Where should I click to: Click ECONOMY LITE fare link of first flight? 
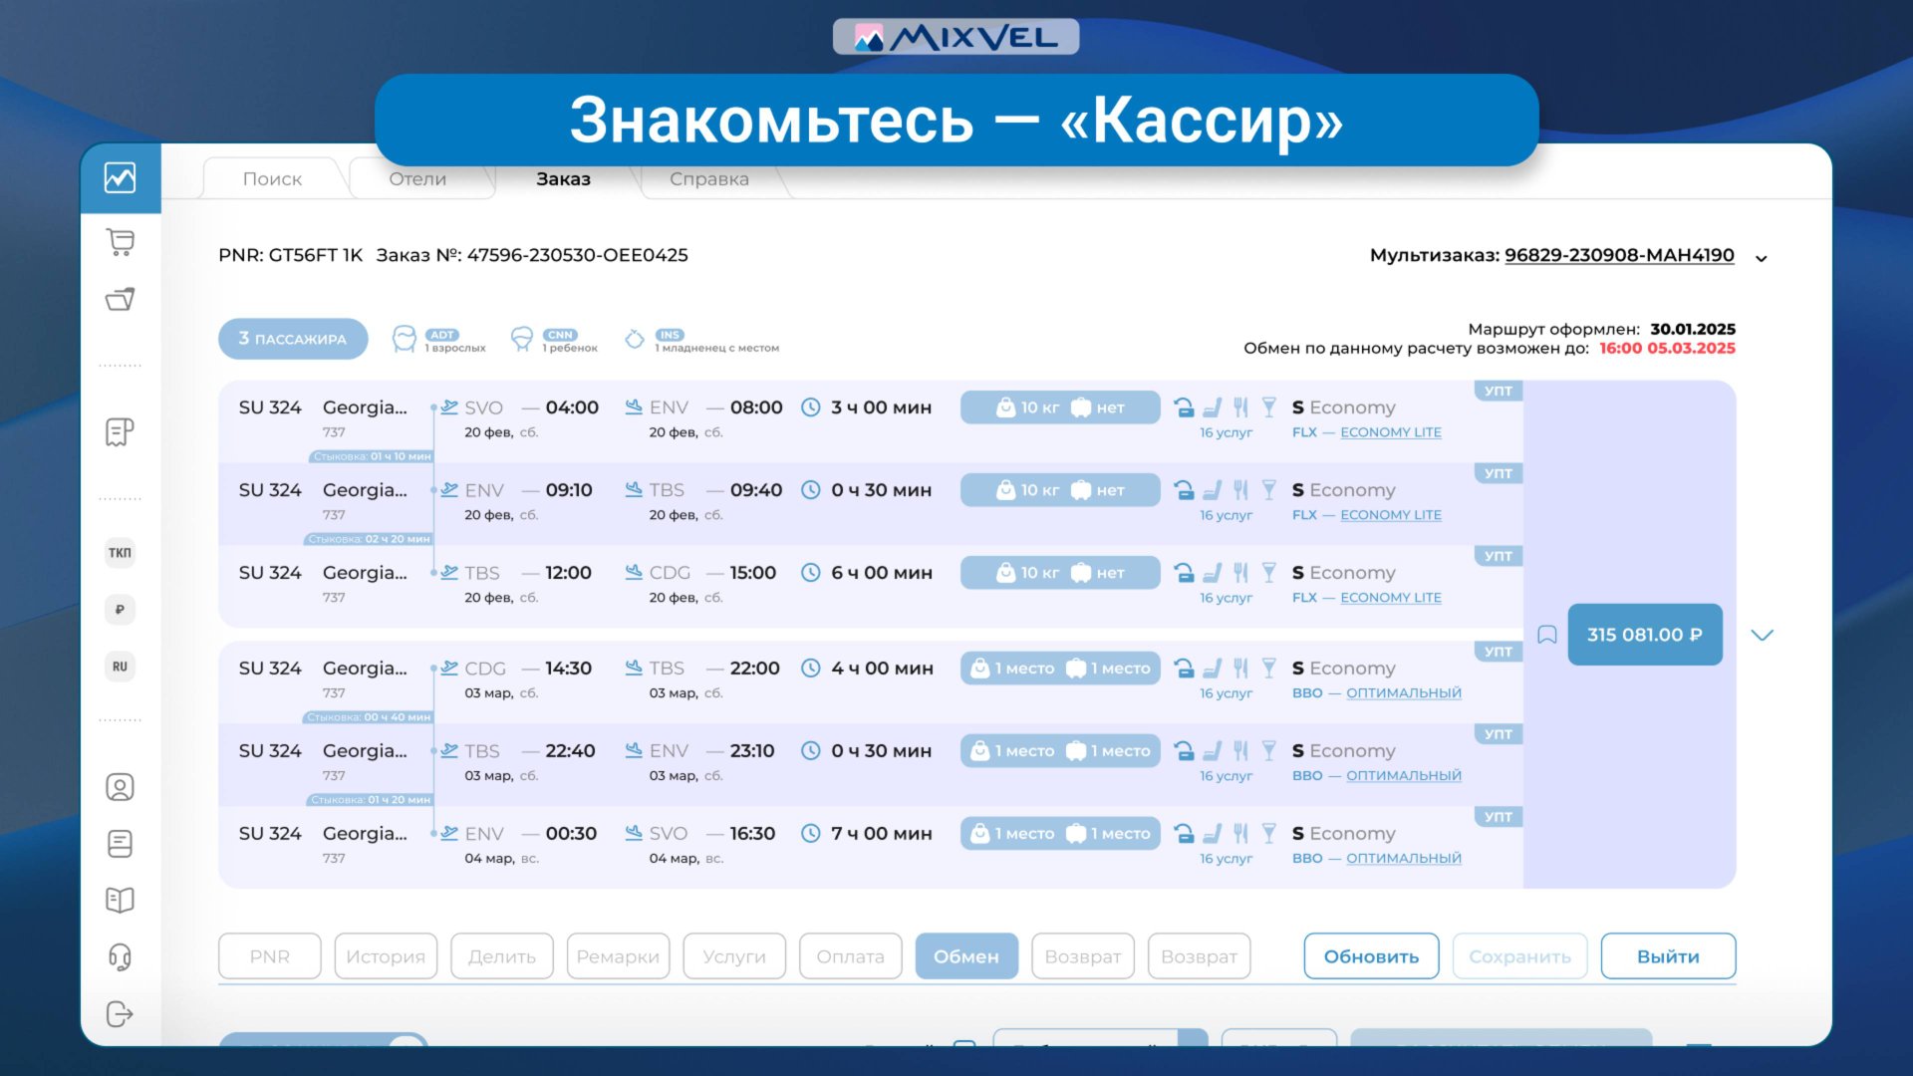pyautogui.click(x=1390, y=432)
